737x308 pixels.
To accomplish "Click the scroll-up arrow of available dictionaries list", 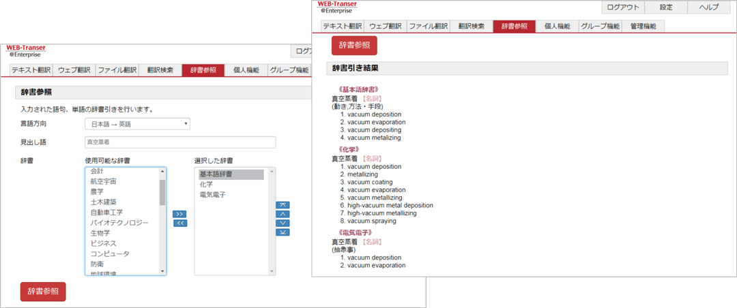I will tap(162, 171).
